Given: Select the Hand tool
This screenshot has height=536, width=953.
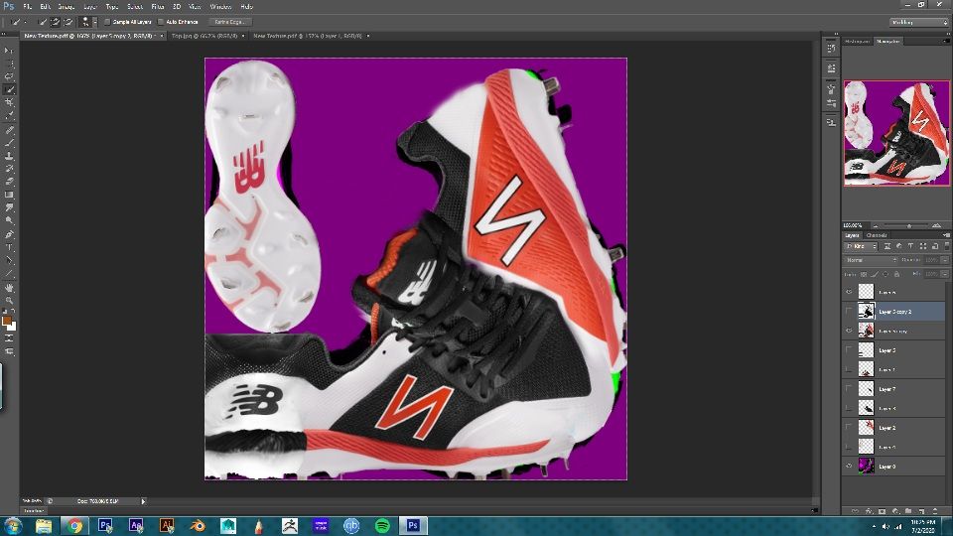Looking at the screenshot, I should point(9,288).
